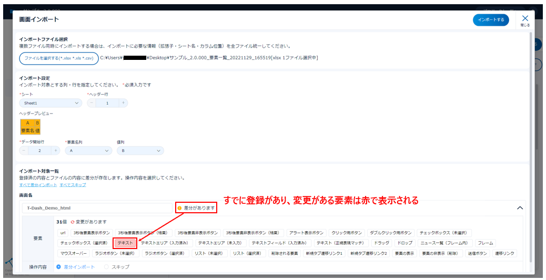Close the 画面インポート dialog with the X
The width and height of the screenshot is (546, 280).
[x=524, y=19]
